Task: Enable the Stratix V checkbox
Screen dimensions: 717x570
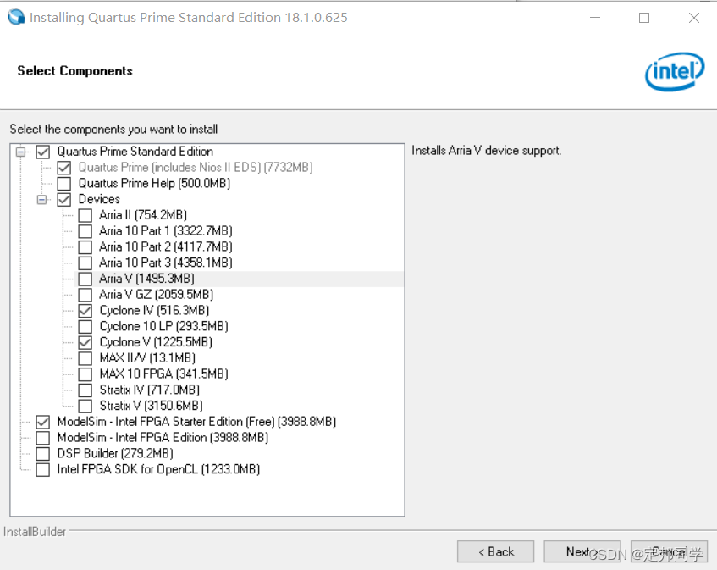Action: (x=85, y=406)
